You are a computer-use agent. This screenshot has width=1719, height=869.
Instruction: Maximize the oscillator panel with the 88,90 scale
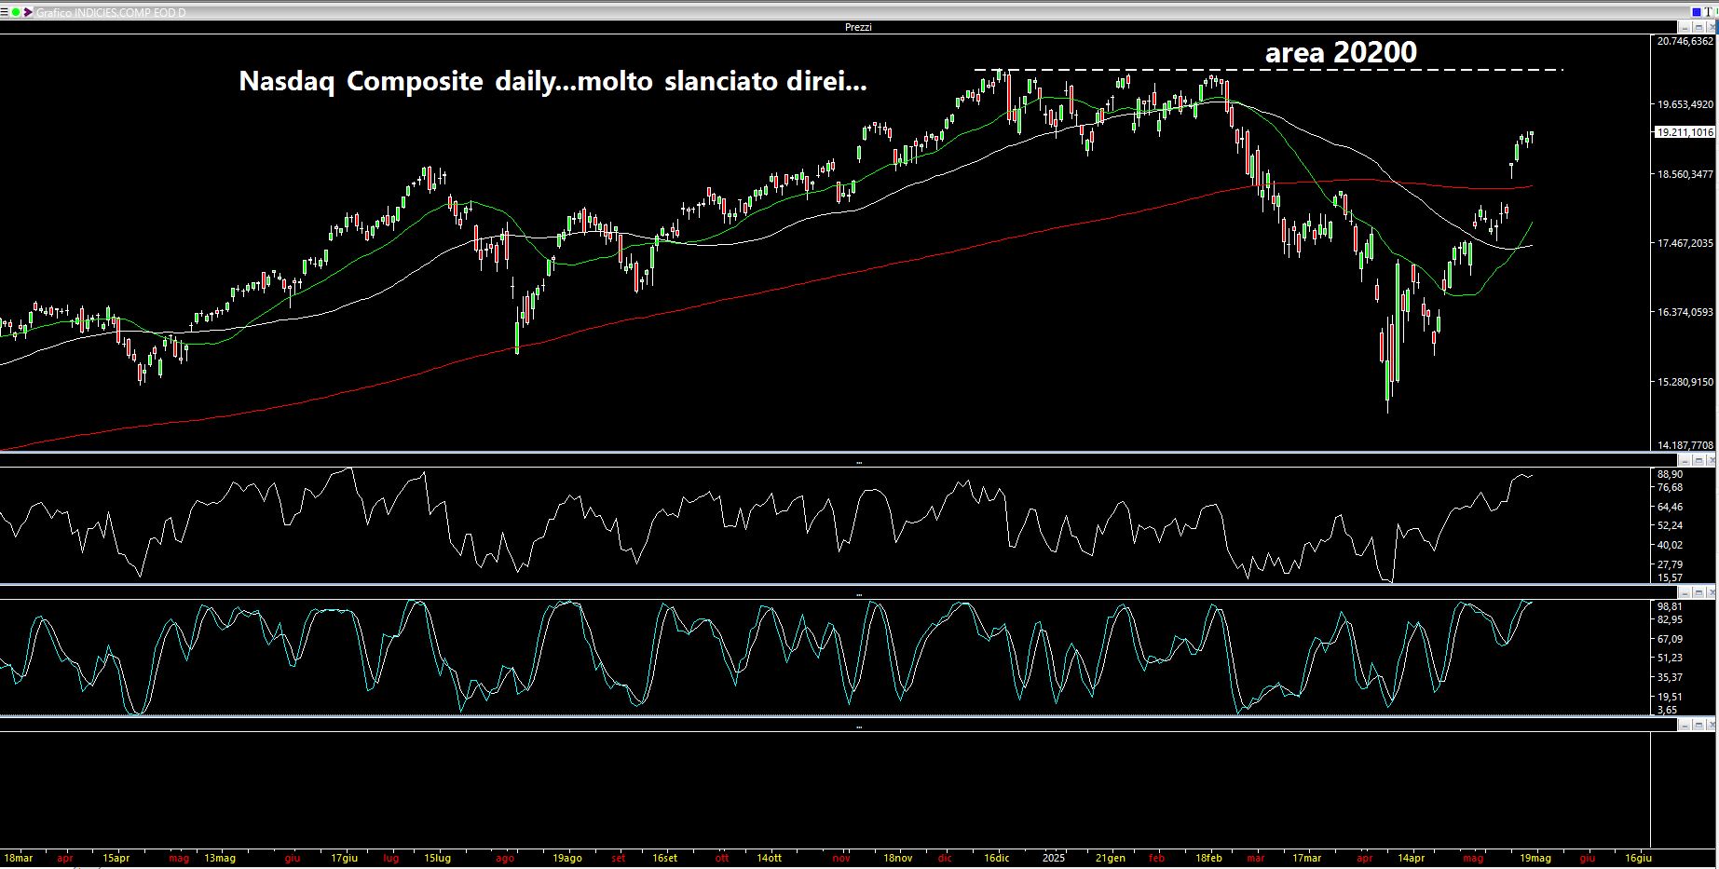(x=1699, y=461)
